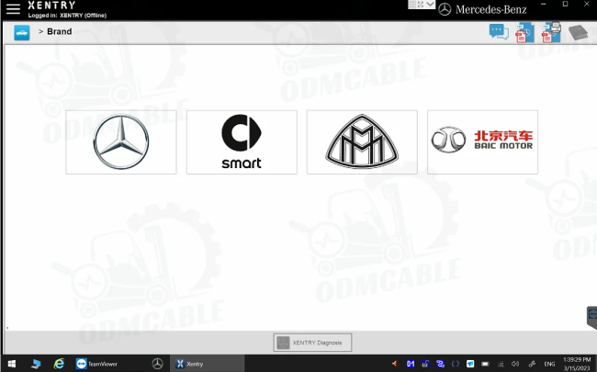Click the fullscreen arrows in remote toolbar

click(421, 5)
